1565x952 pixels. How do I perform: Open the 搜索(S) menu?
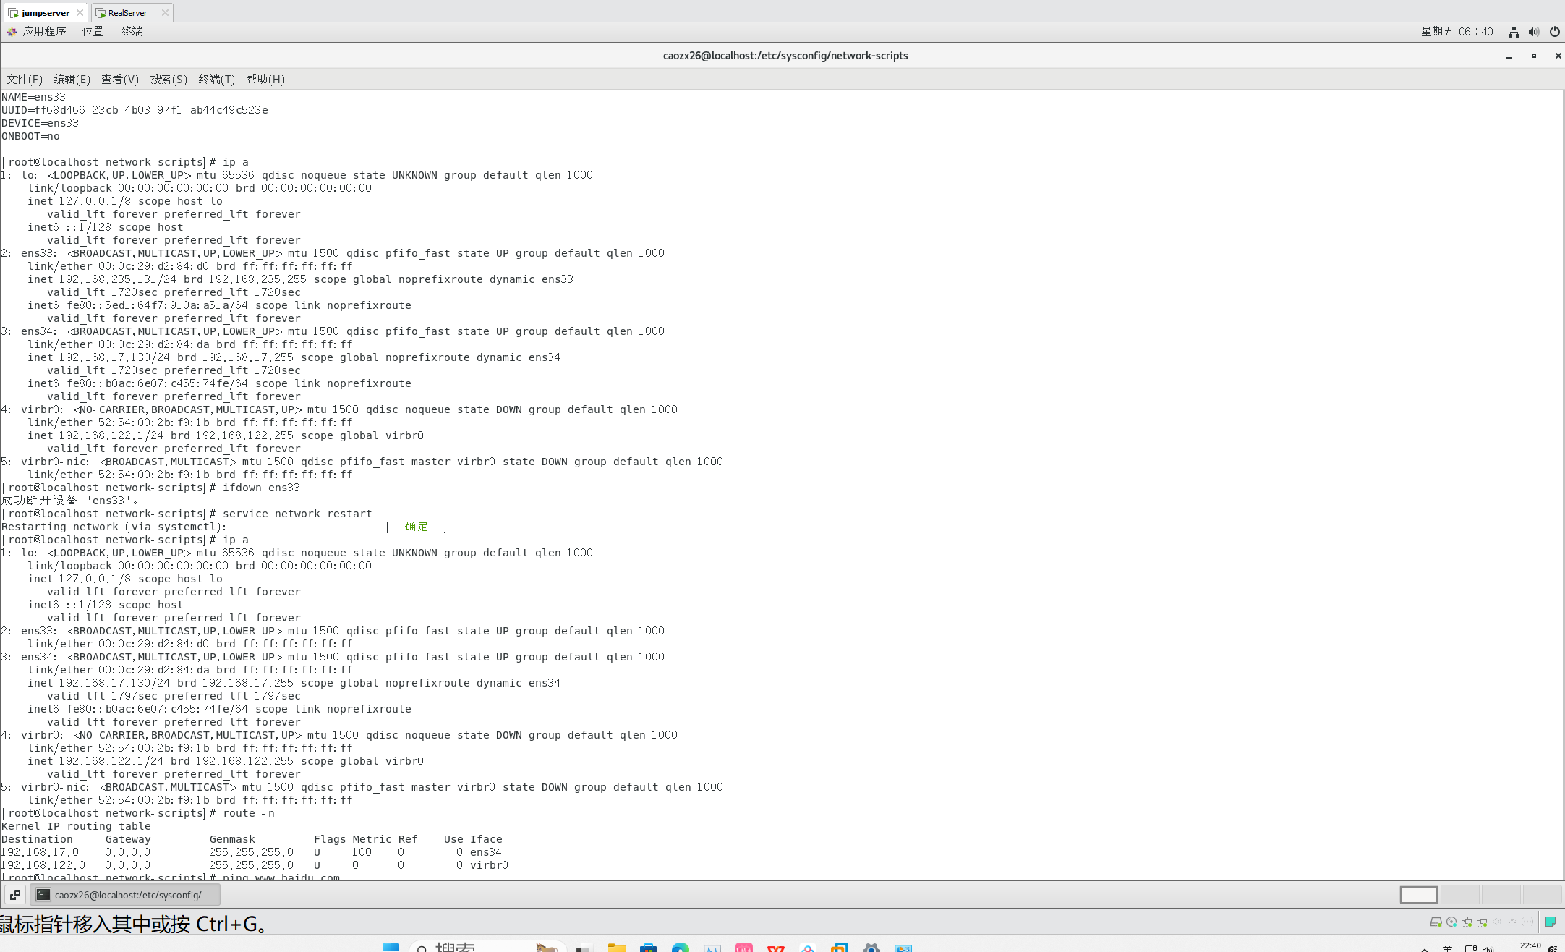168,79
